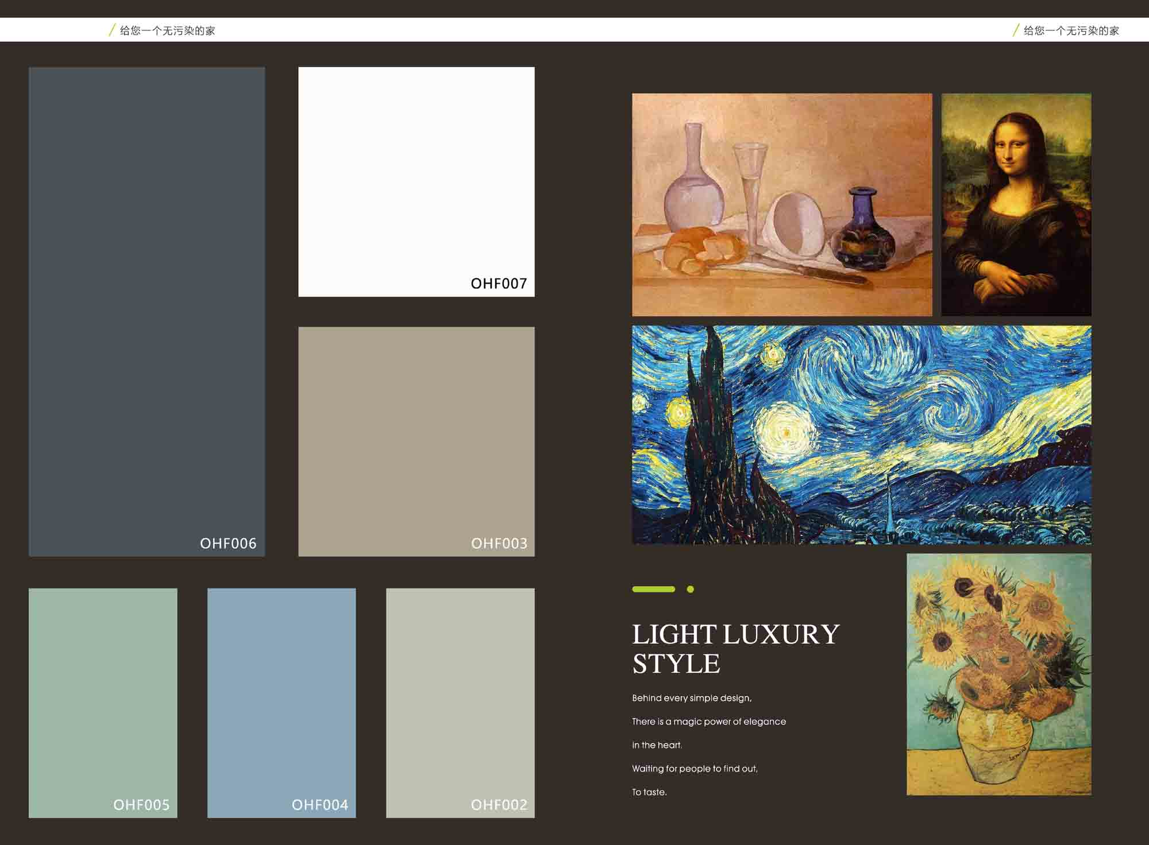
Task: Select the dusty blue OHF004 color swatch
Action: tap(282, 703)
